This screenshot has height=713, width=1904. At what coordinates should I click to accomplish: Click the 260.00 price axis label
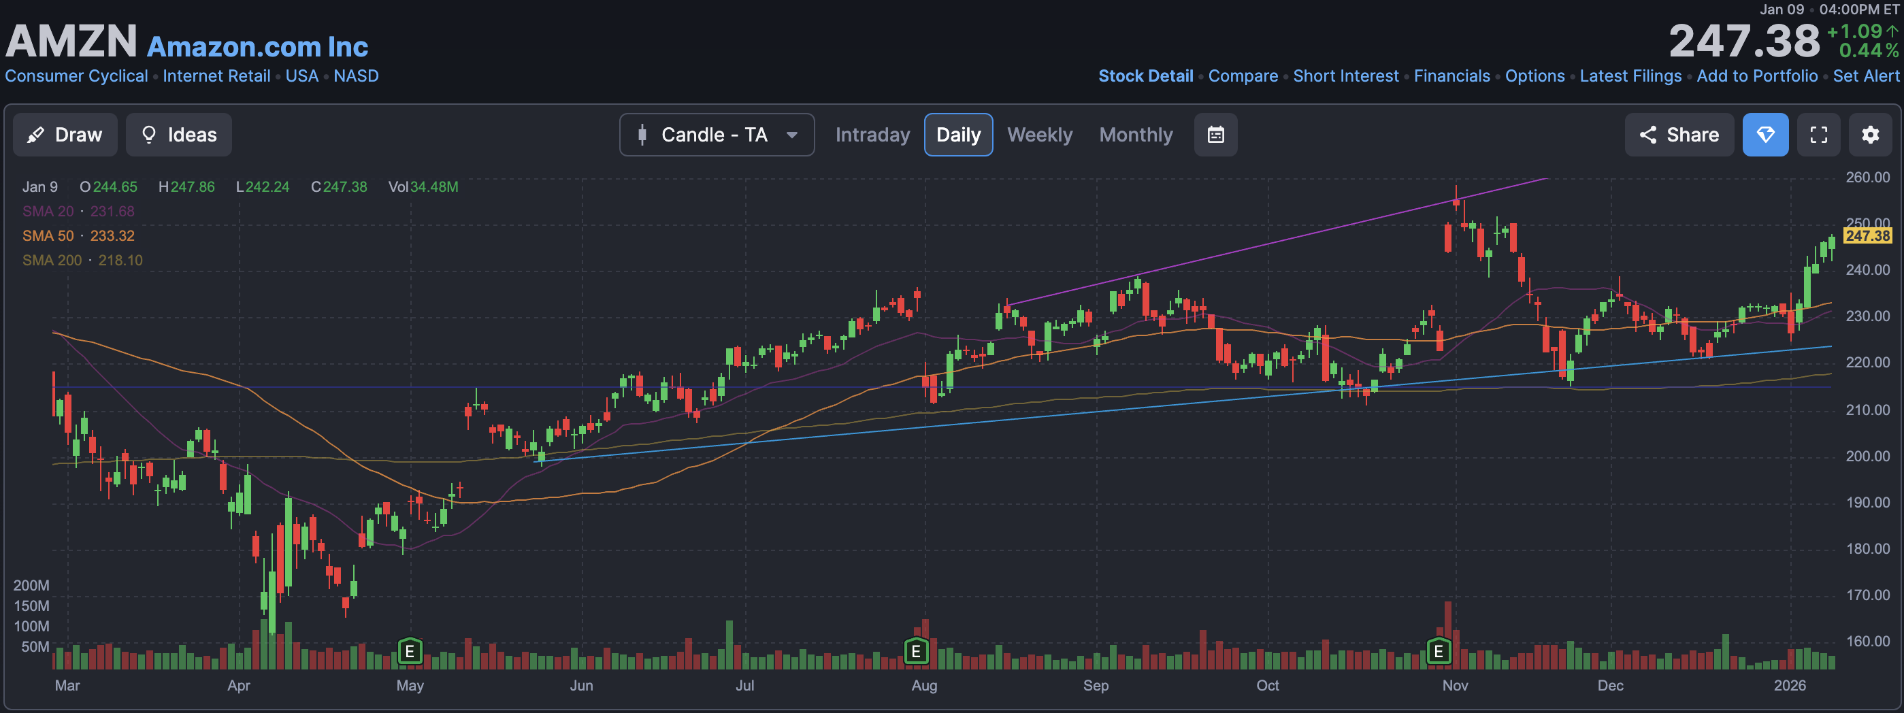(x=1868, y=178)
